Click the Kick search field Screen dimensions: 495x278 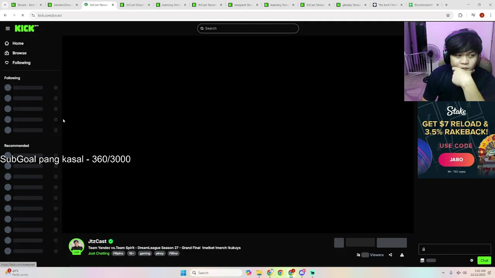[248, 28]
